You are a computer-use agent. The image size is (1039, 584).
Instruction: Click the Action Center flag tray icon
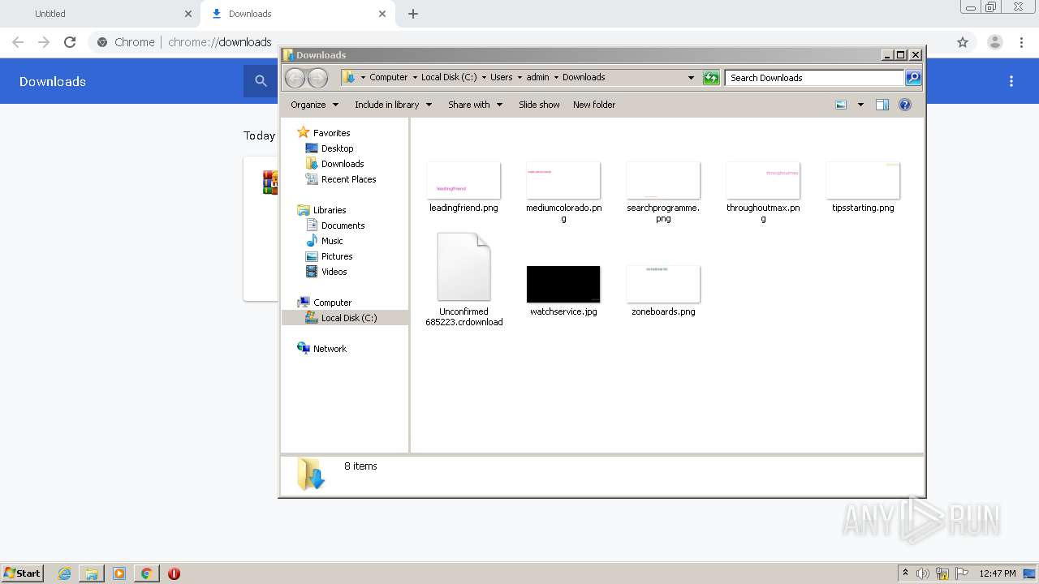coord(962,573)
